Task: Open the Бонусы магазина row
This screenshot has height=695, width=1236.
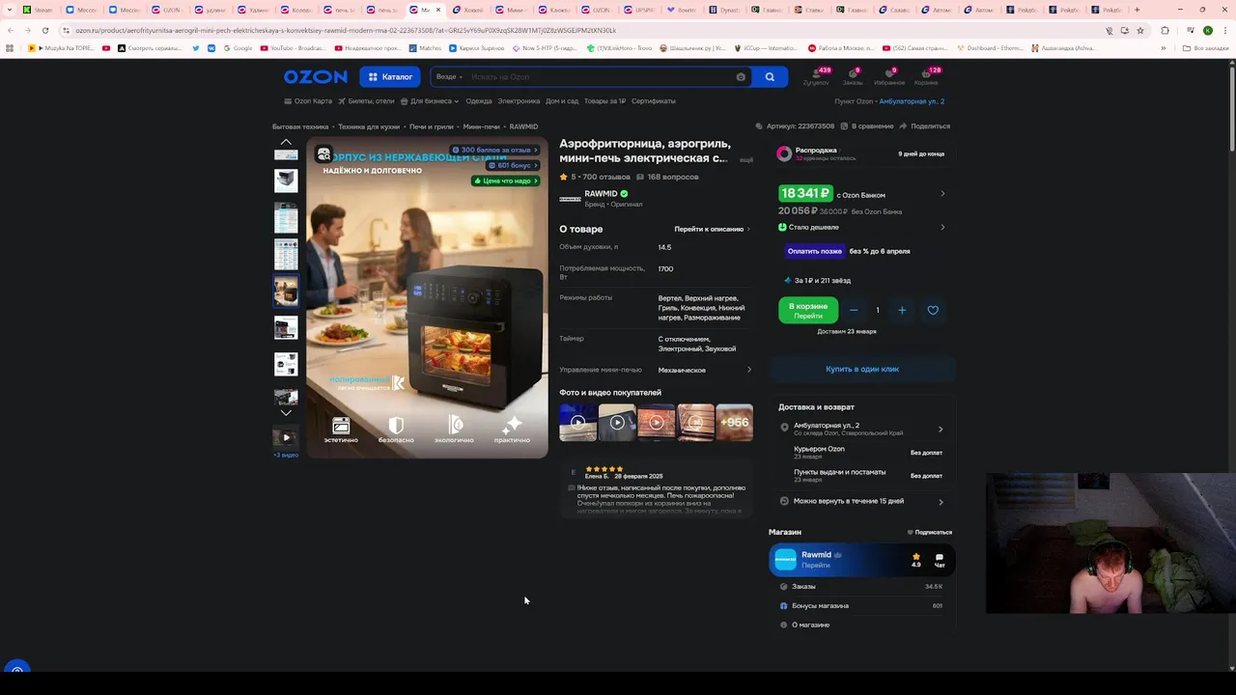Action: point(862,606)
